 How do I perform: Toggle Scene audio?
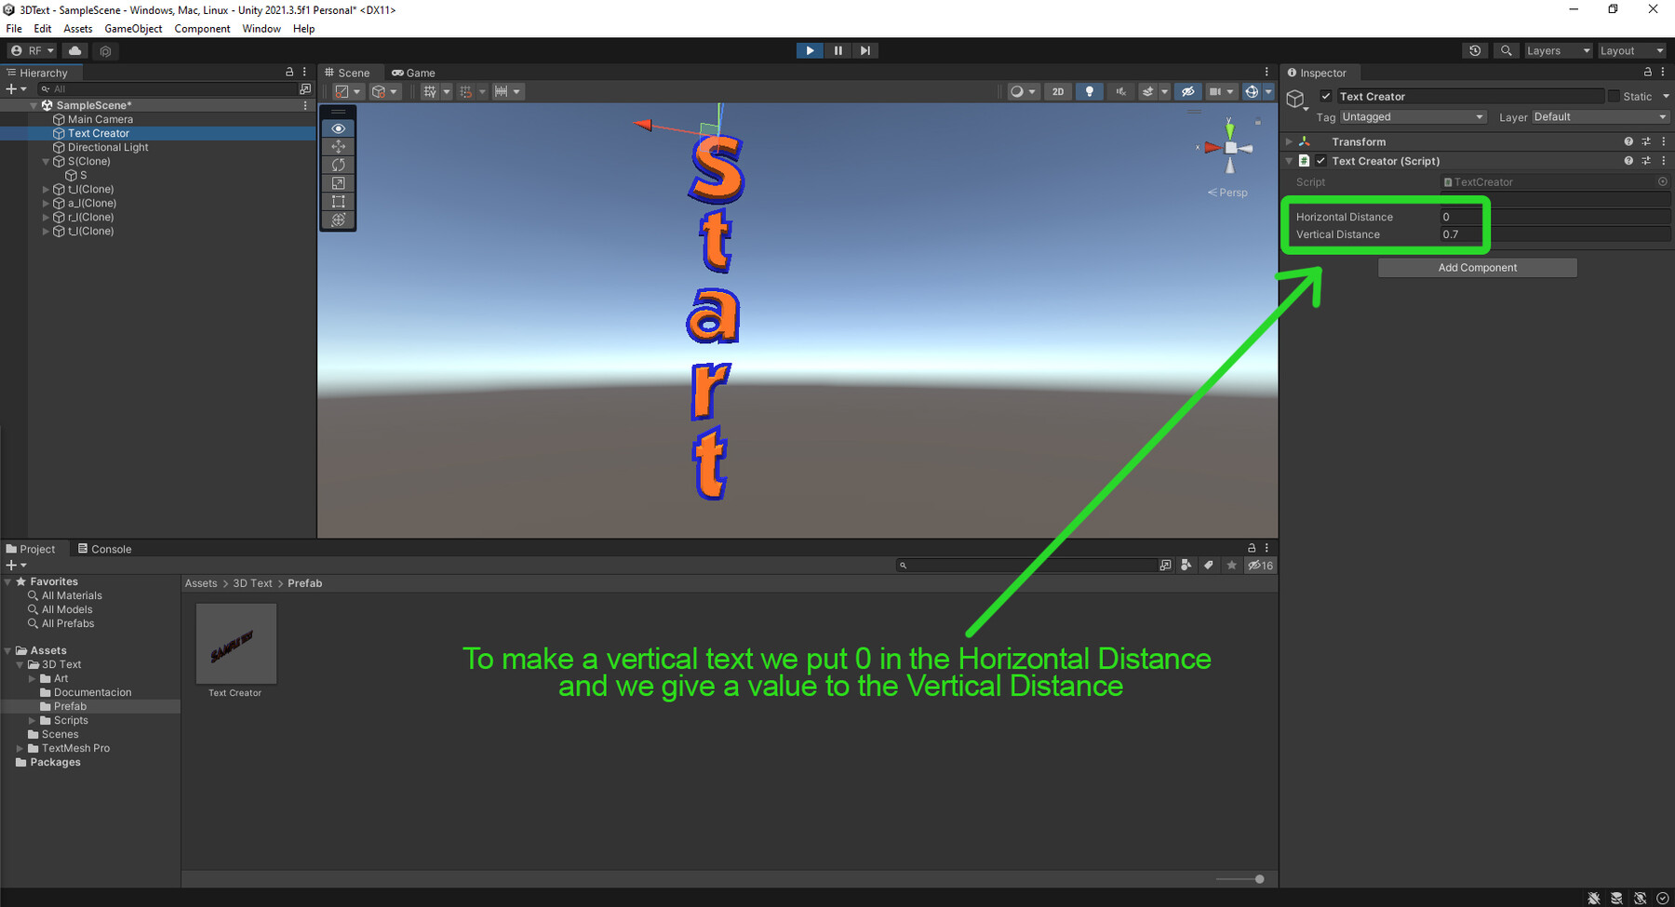point(1121,91)
